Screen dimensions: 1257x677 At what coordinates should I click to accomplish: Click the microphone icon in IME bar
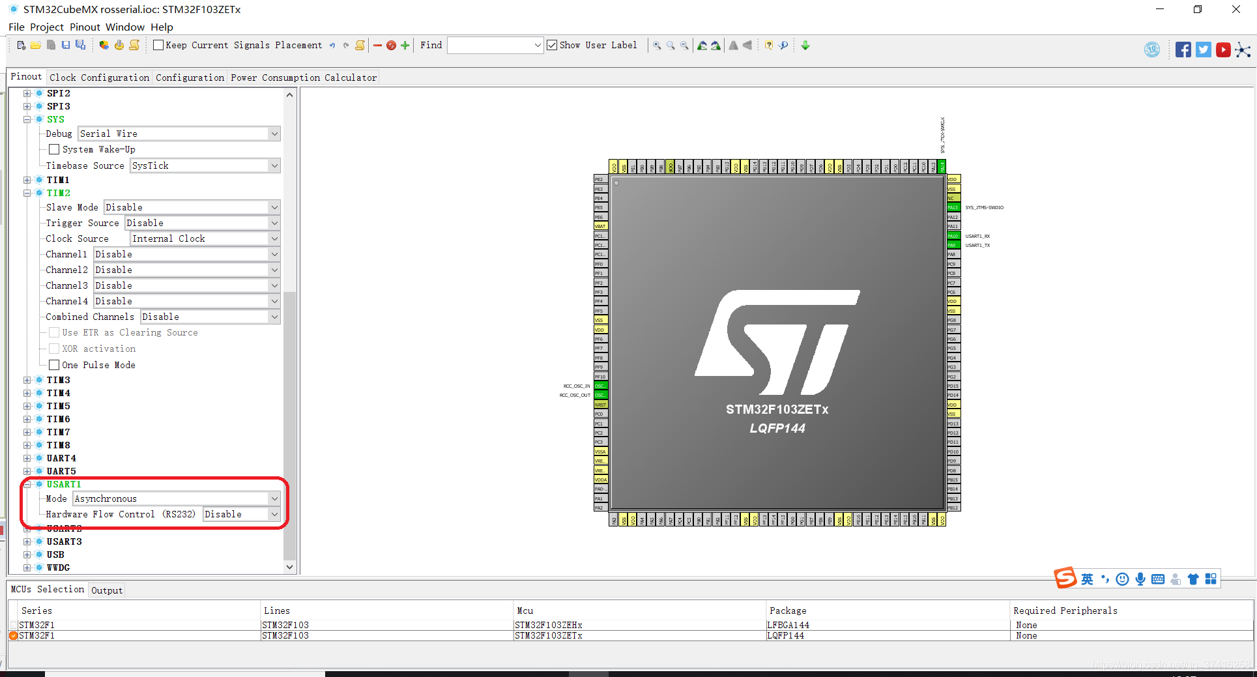tap(1140, 579)
